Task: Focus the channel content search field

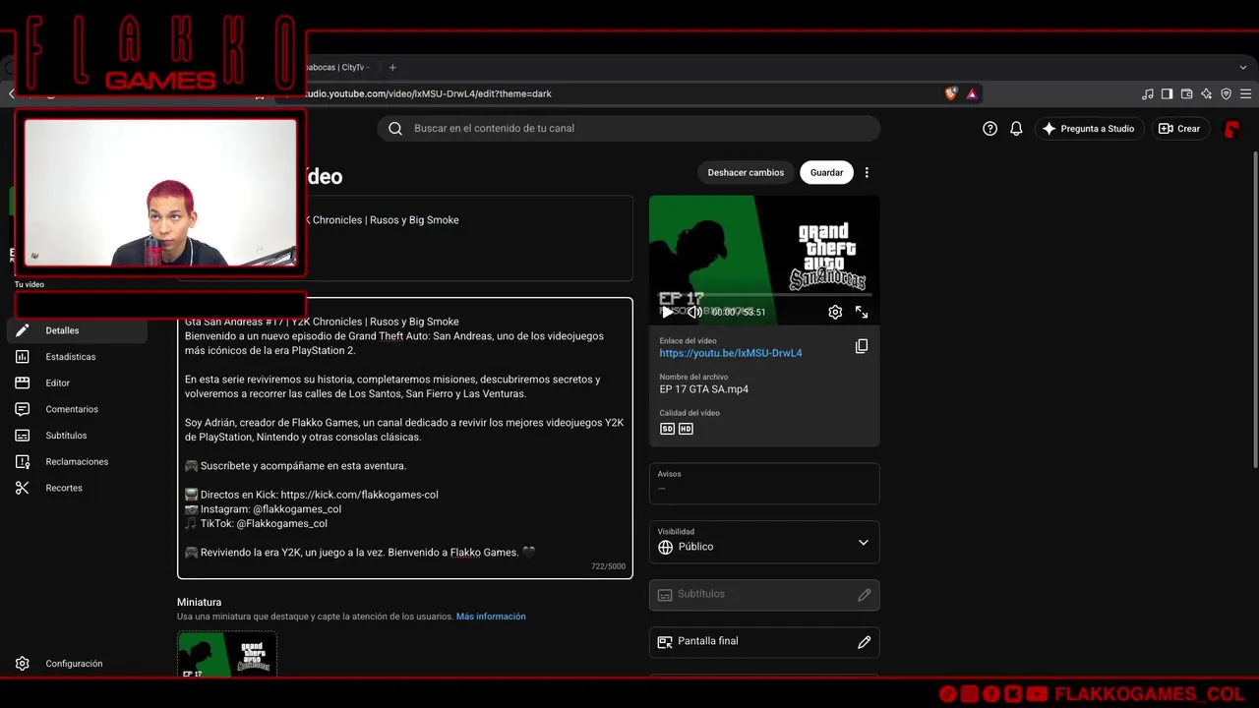Action: 629,129
